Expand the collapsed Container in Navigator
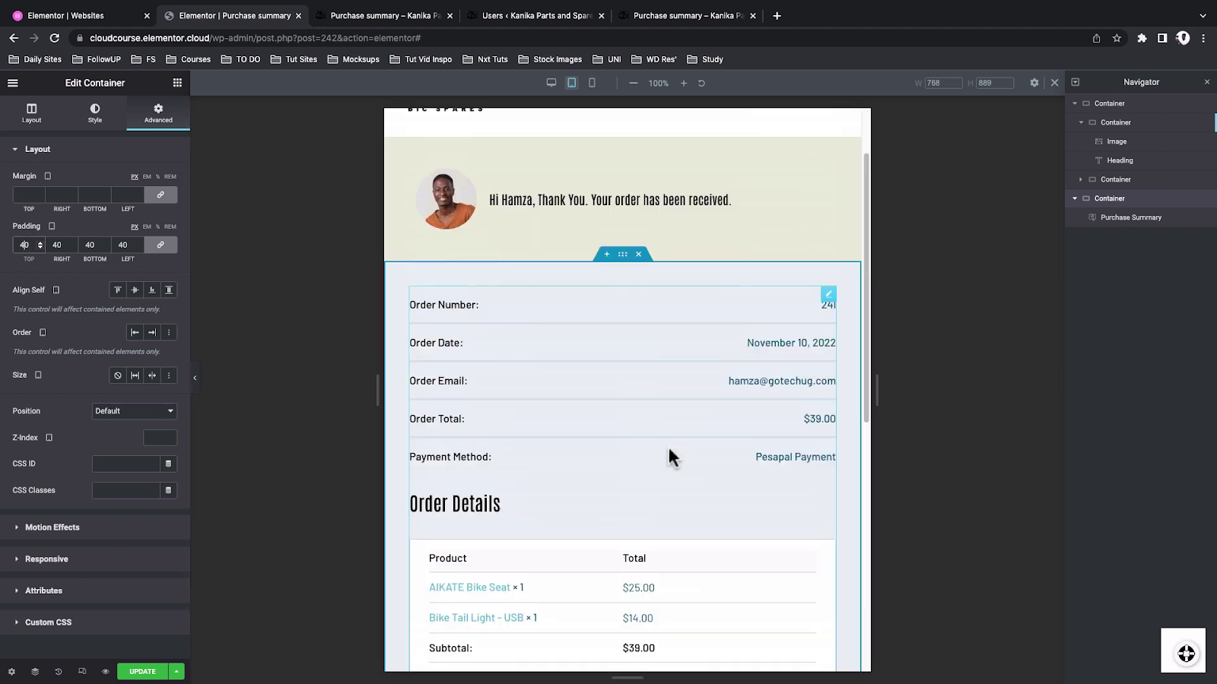 pos(1081,179)
